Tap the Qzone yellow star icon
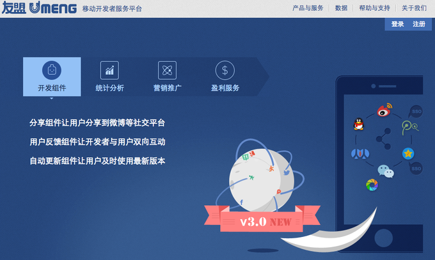Viewport: 435px width, 260px height. pyautogui.click(x=408, y=153)
